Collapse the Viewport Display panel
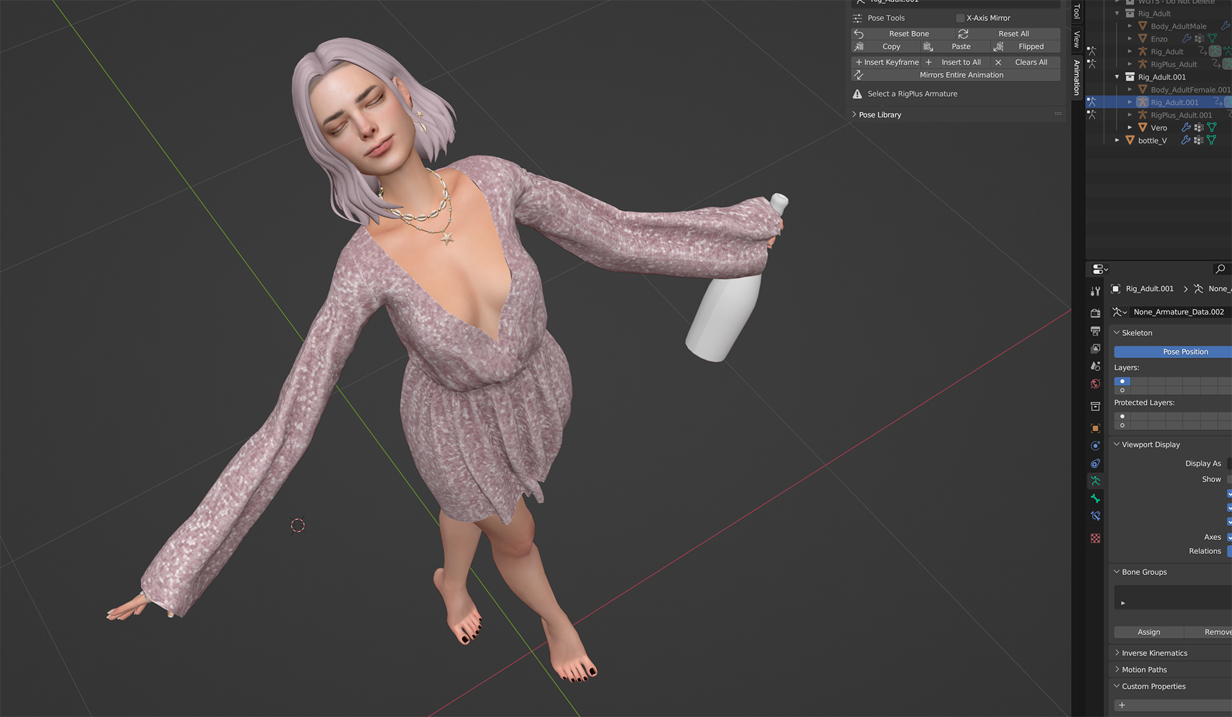 [x=1116, y=444]
